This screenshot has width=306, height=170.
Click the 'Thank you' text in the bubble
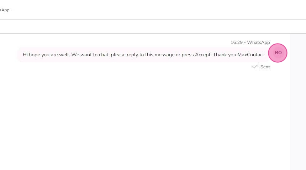225,55
